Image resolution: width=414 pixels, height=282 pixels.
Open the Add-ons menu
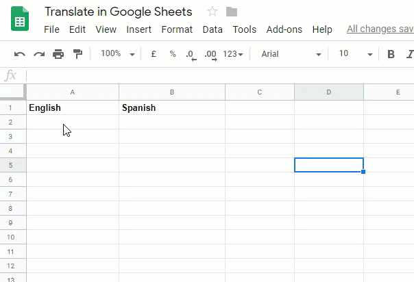284,29
